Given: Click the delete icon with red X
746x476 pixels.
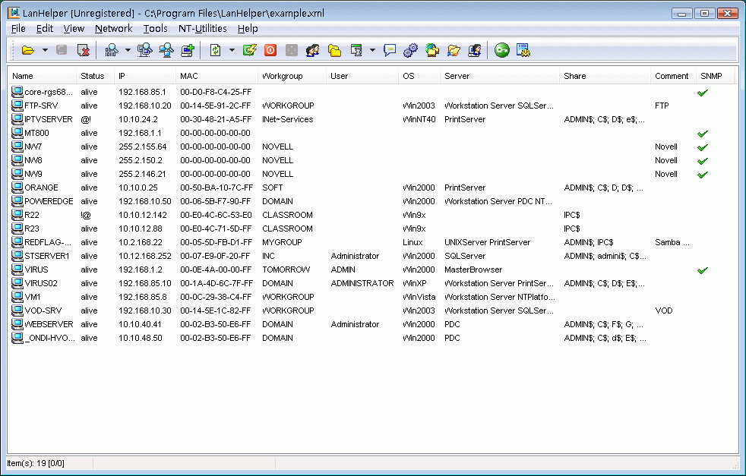Looking at the screenshot, I should click(84, 51).
